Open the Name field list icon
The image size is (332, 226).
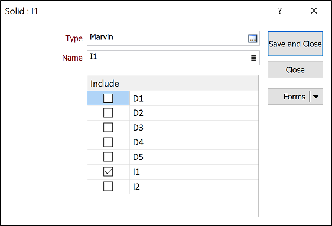[x=253, y=58]
